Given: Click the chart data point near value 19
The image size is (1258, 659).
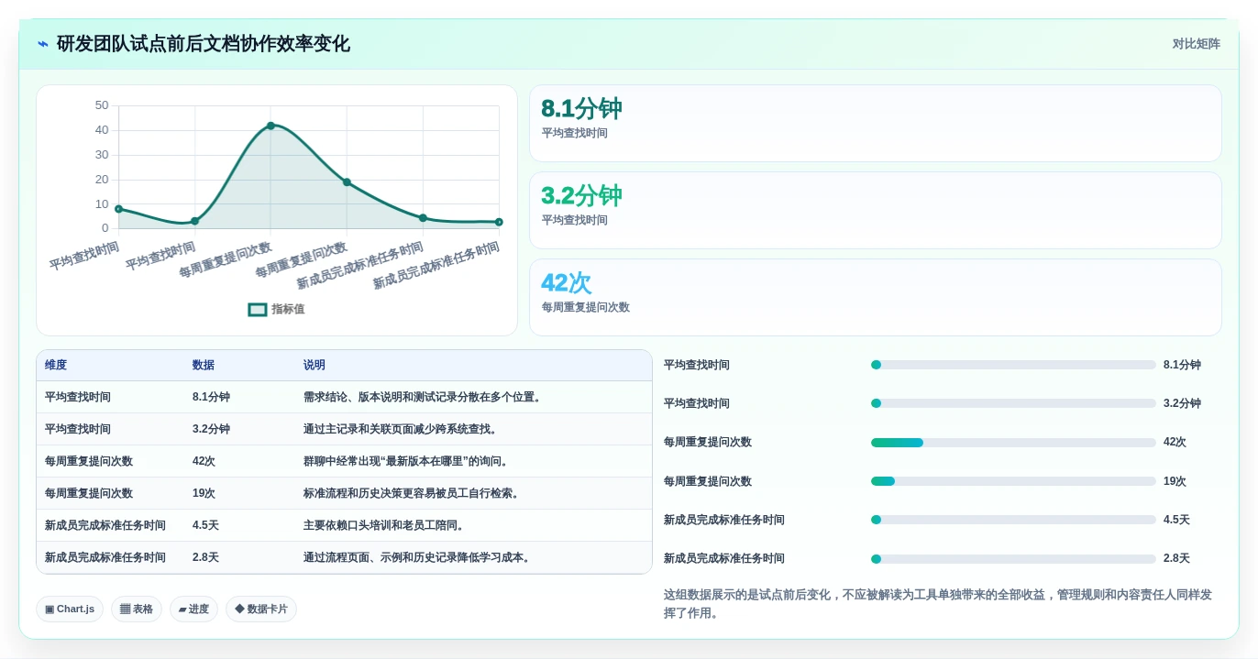Looking at the screenshot, I should pyautogui.click(x=347, y=182).
